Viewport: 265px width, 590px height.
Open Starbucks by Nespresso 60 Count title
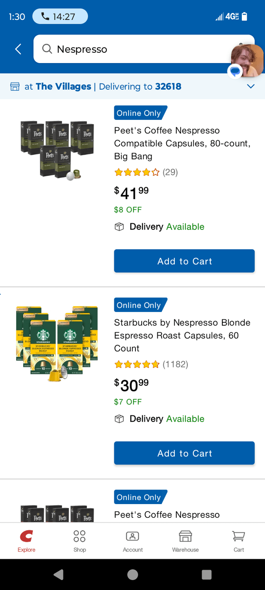pyautogui.click(x=182, y=335)
